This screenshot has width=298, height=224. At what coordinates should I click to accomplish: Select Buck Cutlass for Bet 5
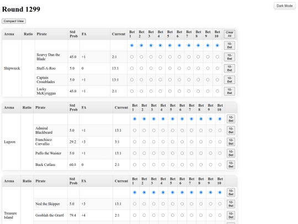(x=172, y=165)
